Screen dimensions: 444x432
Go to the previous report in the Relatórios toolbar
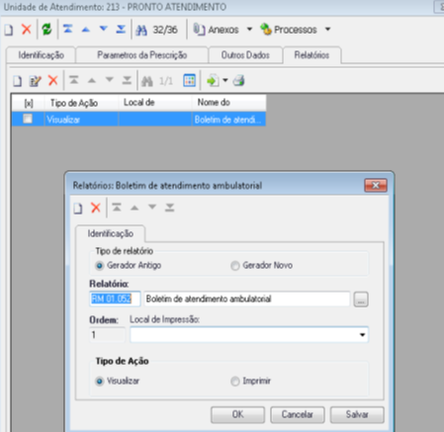92,80
